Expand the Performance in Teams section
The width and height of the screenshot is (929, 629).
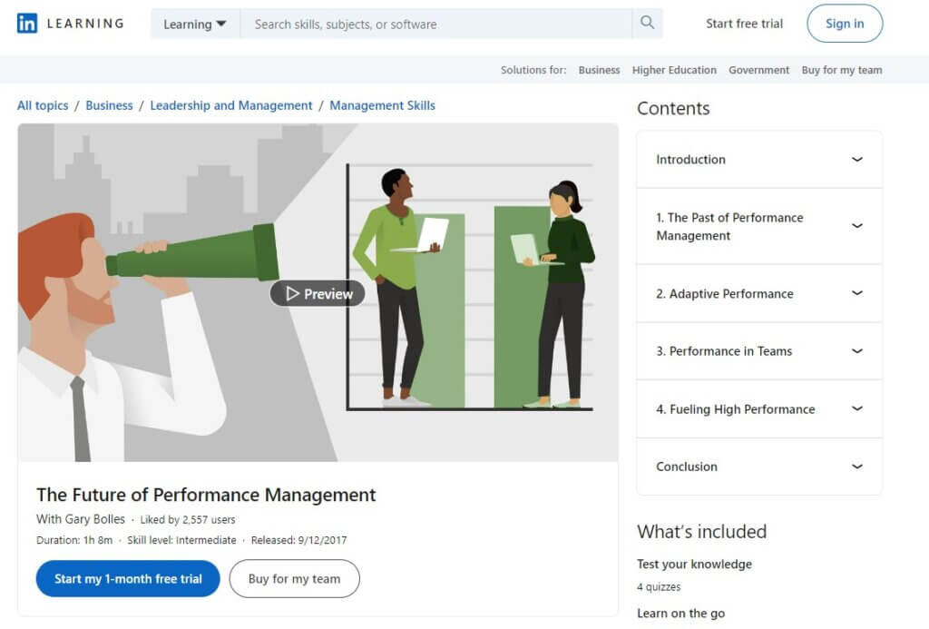point(759,351)
